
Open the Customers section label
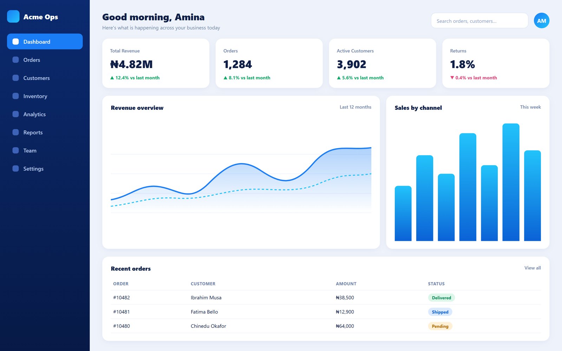tap(37, 78)
